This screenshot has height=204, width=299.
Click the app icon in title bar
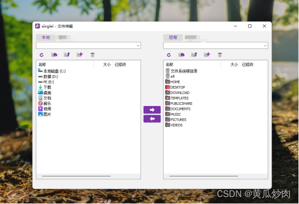[38, 26]
